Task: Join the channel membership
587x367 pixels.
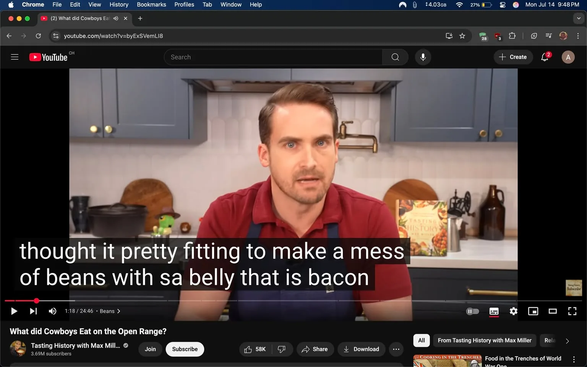Action: 150,349
